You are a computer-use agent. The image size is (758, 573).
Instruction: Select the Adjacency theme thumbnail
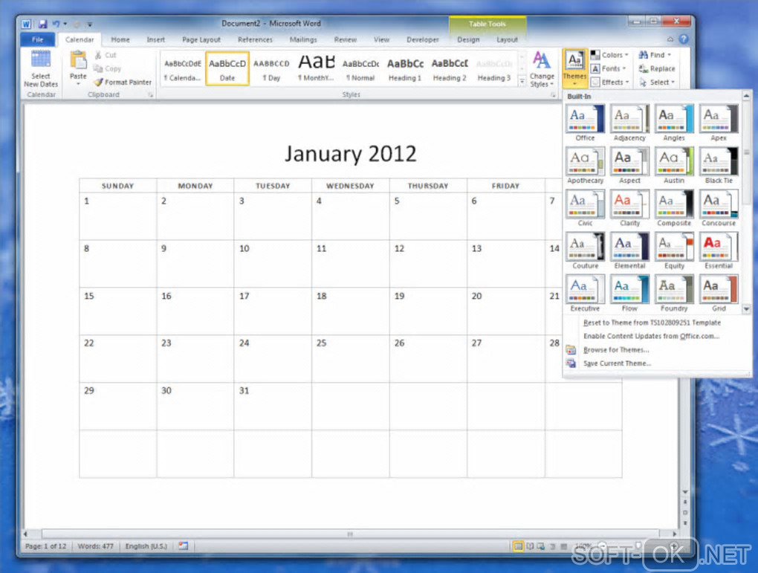629,118
